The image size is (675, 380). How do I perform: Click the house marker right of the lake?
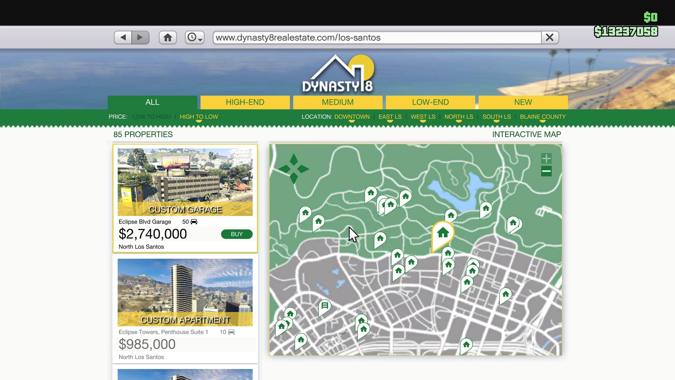click(486, 210)
